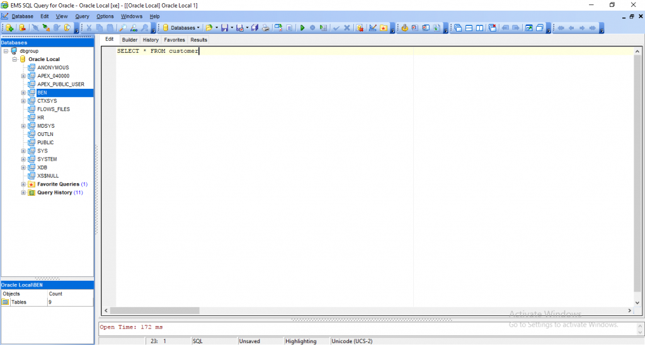The image size is (645, 345).
Task: Click the Print icon in toolbar
Action: 266,28
